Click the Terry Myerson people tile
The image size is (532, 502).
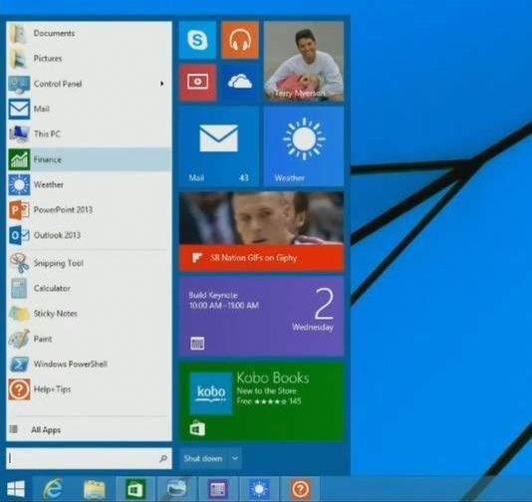coord(304,61)
